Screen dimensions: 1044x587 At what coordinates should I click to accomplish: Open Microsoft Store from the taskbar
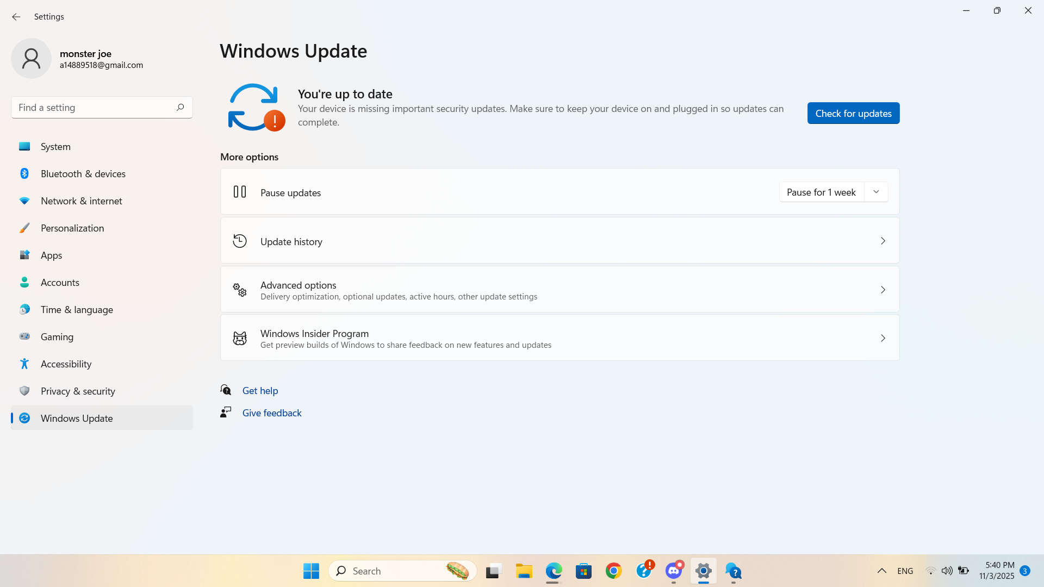click(583, 571)
